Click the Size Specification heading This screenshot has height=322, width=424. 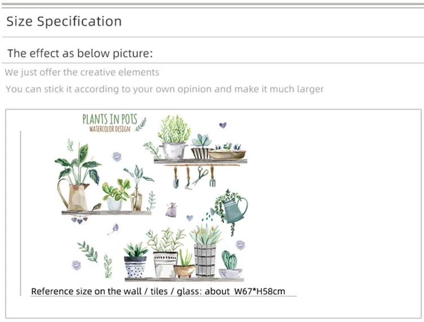click(64, 21)
